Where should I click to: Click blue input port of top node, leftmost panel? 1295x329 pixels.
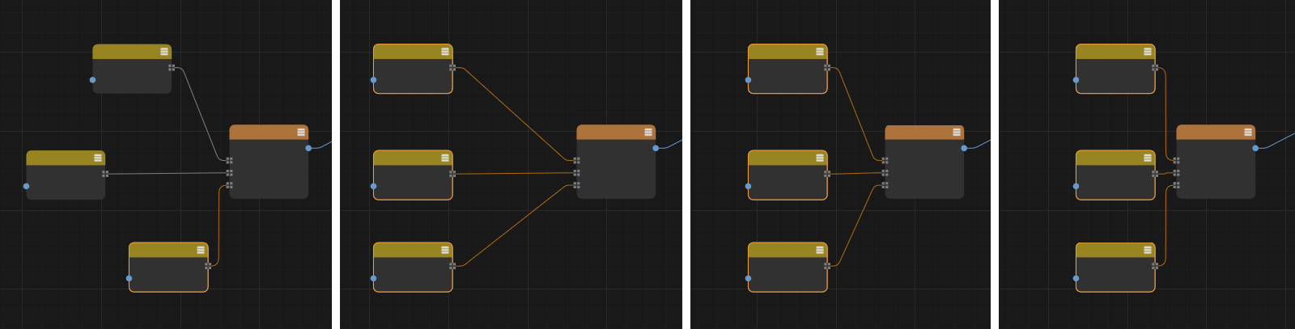click(92, 80)
